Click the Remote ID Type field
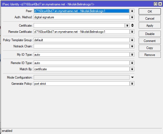Screen dimensions: 163x134 [x=81, y=63]
